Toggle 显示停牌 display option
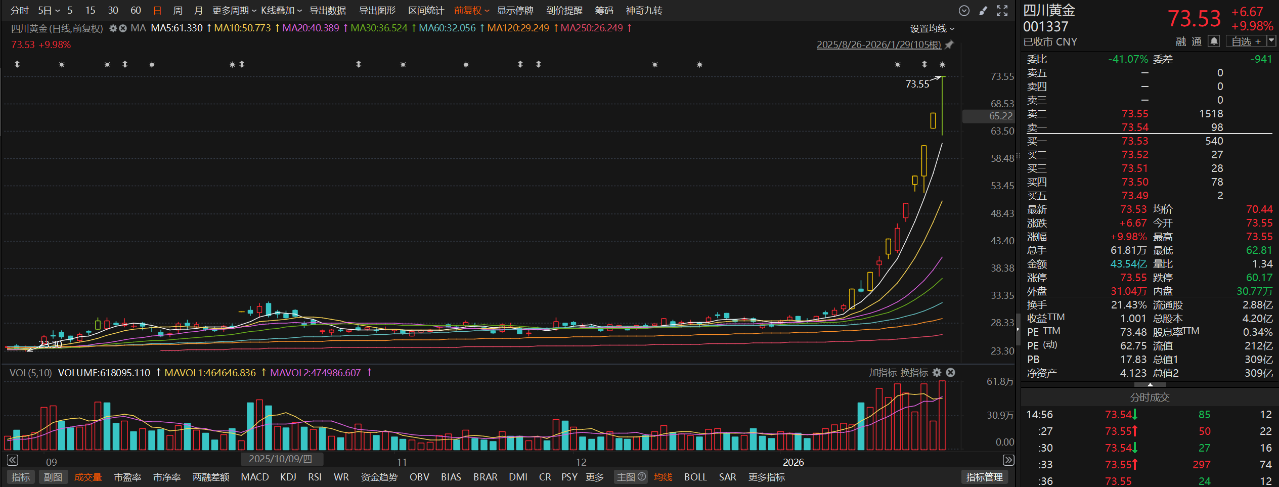This screenshot has height=487, width=1279. pos(515,11)
